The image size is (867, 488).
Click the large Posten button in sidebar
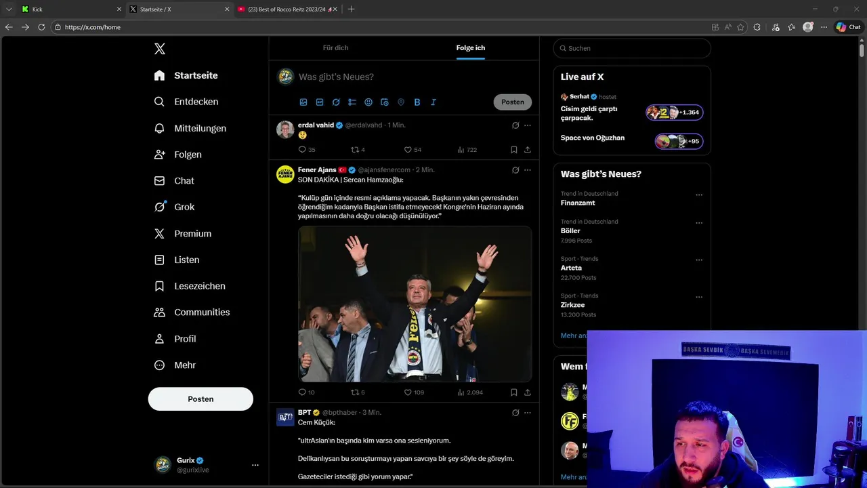pos(200,399)
